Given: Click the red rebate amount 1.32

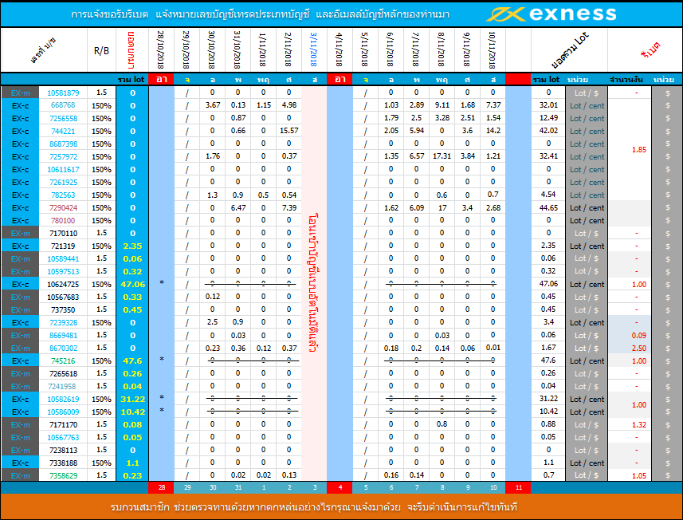Looking at the screenshot, I should pyautogui.click(x=638, y=424).
